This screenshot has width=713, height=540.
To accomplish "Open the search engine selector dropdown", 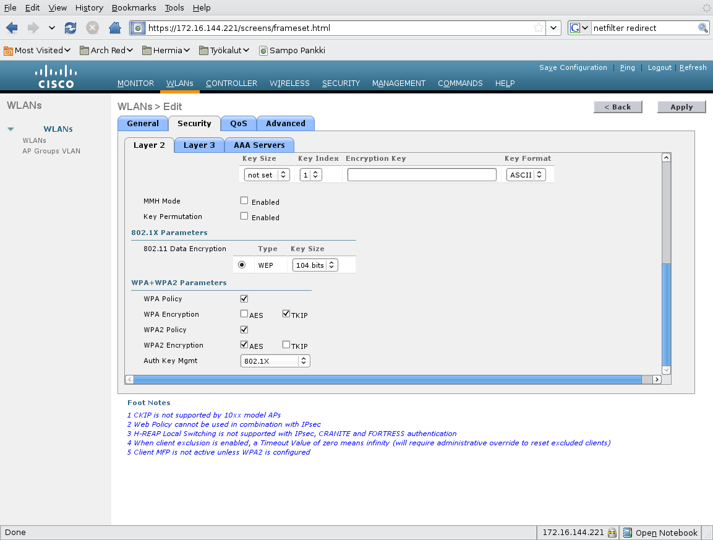I will pos(579,28).
